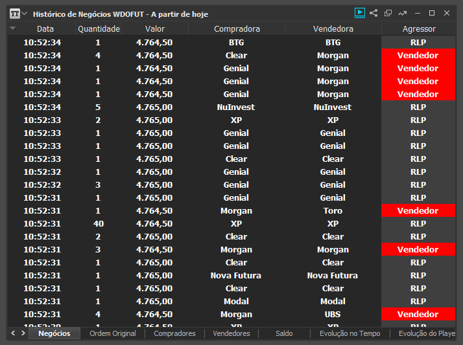Image resolution: width=463 pixels, height=345 pixels.
Task: Open the Saldo tab
Action: pyautogui.click(x=284, y=333)
